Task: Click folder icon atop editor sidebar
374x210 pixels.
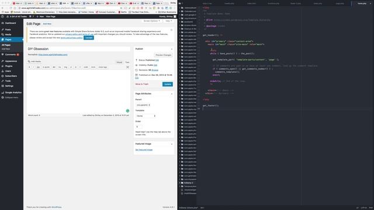Action: (x=179, y=3)
